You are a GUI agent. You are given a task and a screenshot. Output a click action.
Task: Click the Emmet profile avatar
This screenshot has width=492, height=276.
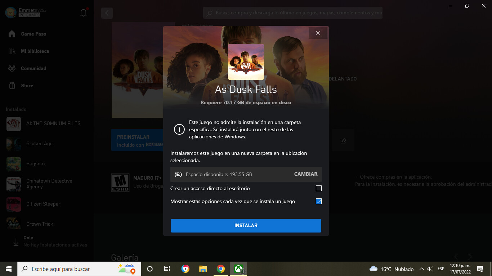(10, 13)
